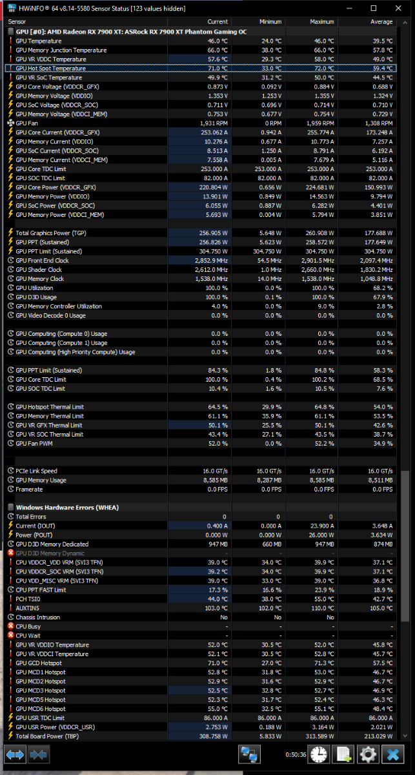415x775 pixels.
Task: Select the GPU VR SoC Temperature row
Action: pyautogui.click(x=202, y=77)
